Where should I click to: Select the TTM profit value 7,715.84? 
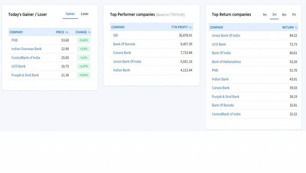186,53
